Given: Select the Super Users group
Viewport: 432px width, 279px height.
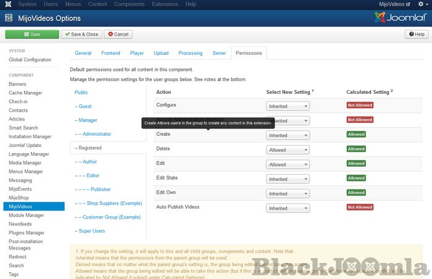Looking at the screenshot, I should 91,231.
